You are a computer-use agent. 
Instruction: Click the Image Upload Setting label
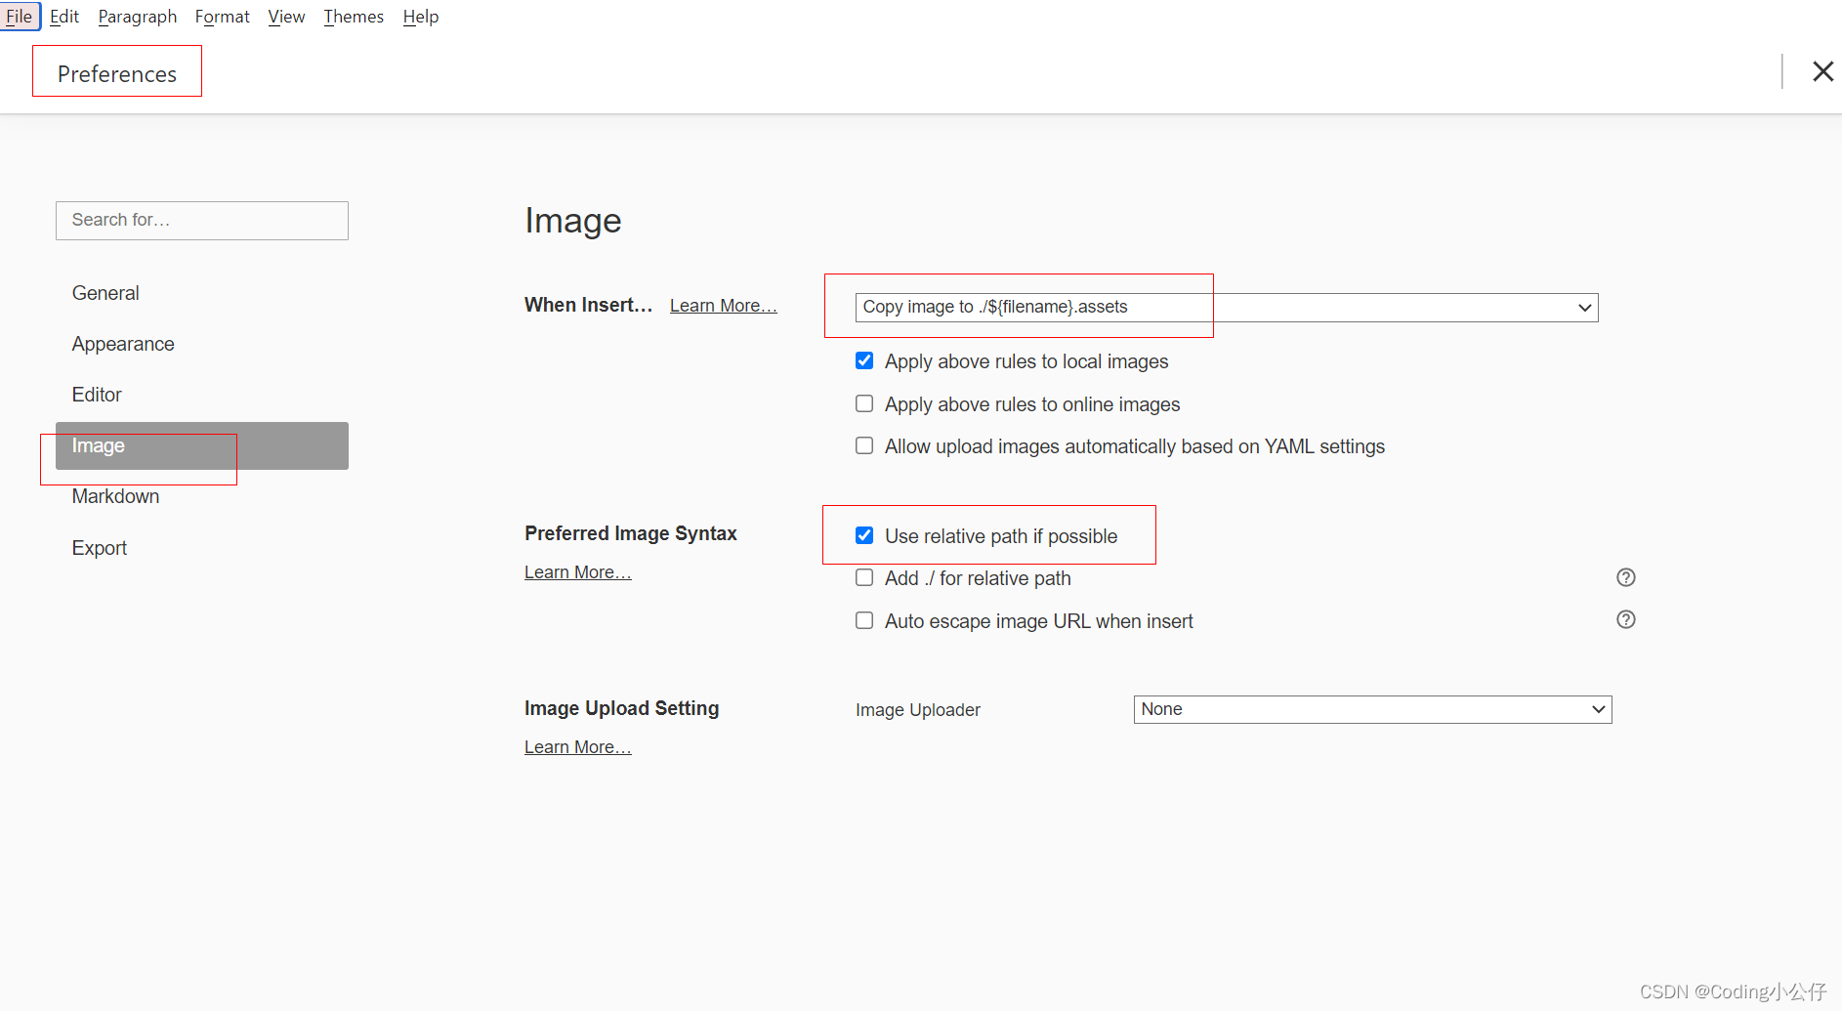[622, 708]
